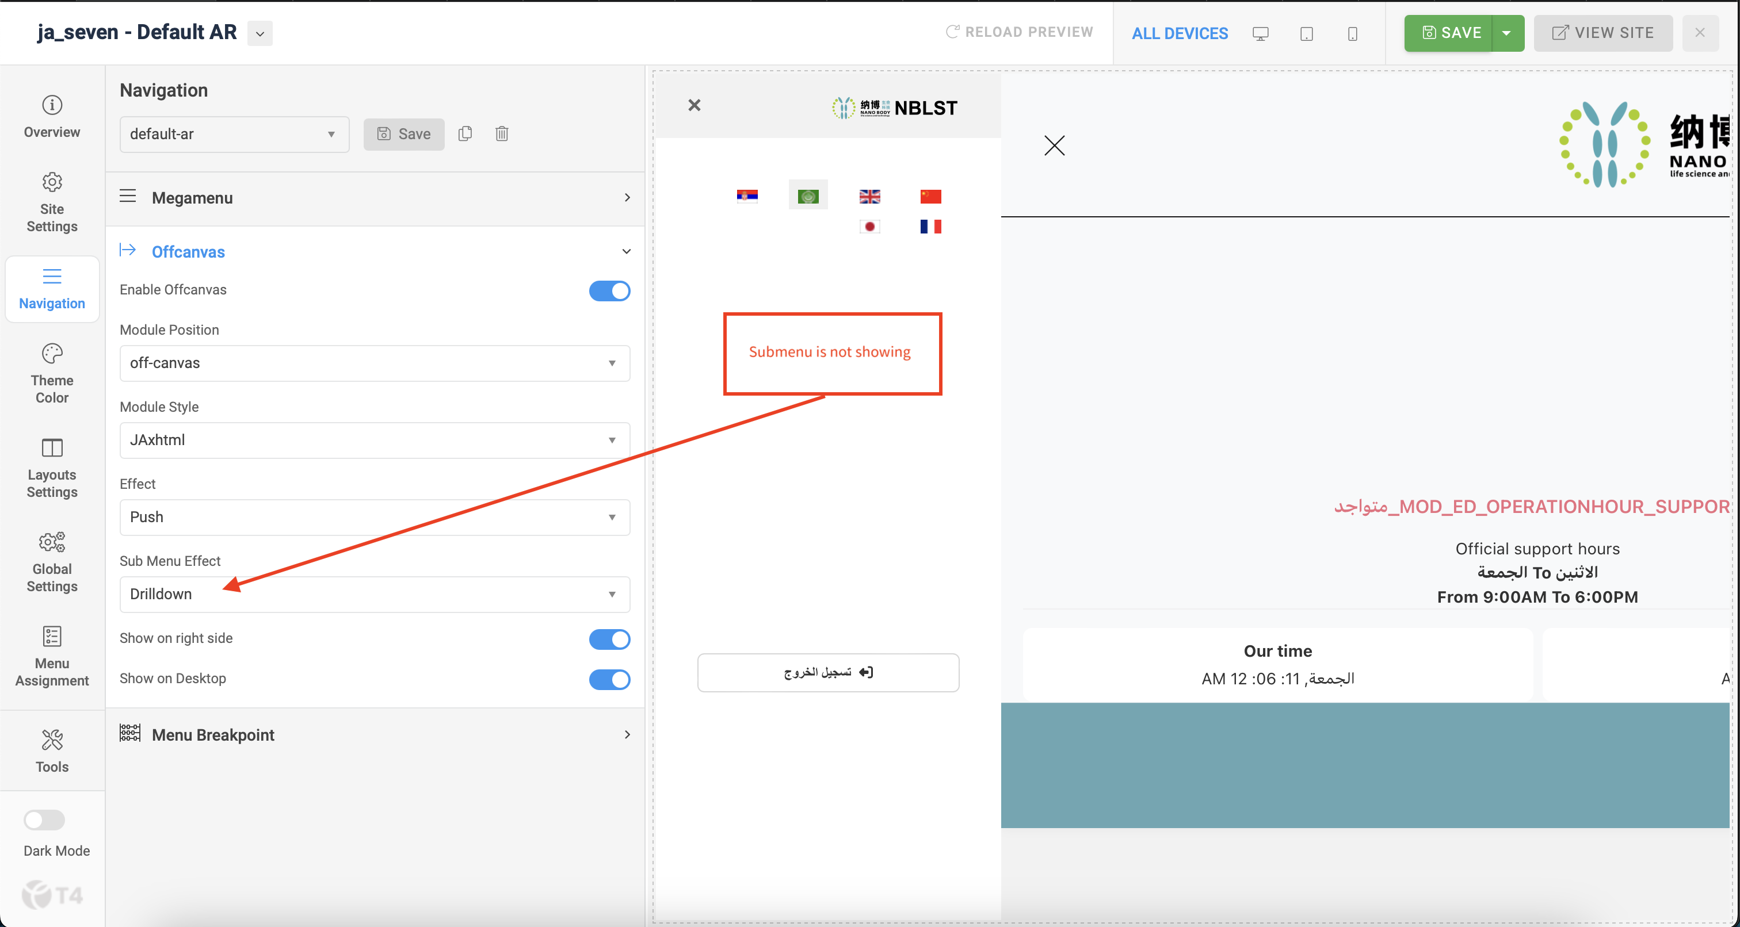Image resolution: width=1740 pixels, height=927 pixels.
Task: Click the UK flag language icon
Action: tap(869, 197)
